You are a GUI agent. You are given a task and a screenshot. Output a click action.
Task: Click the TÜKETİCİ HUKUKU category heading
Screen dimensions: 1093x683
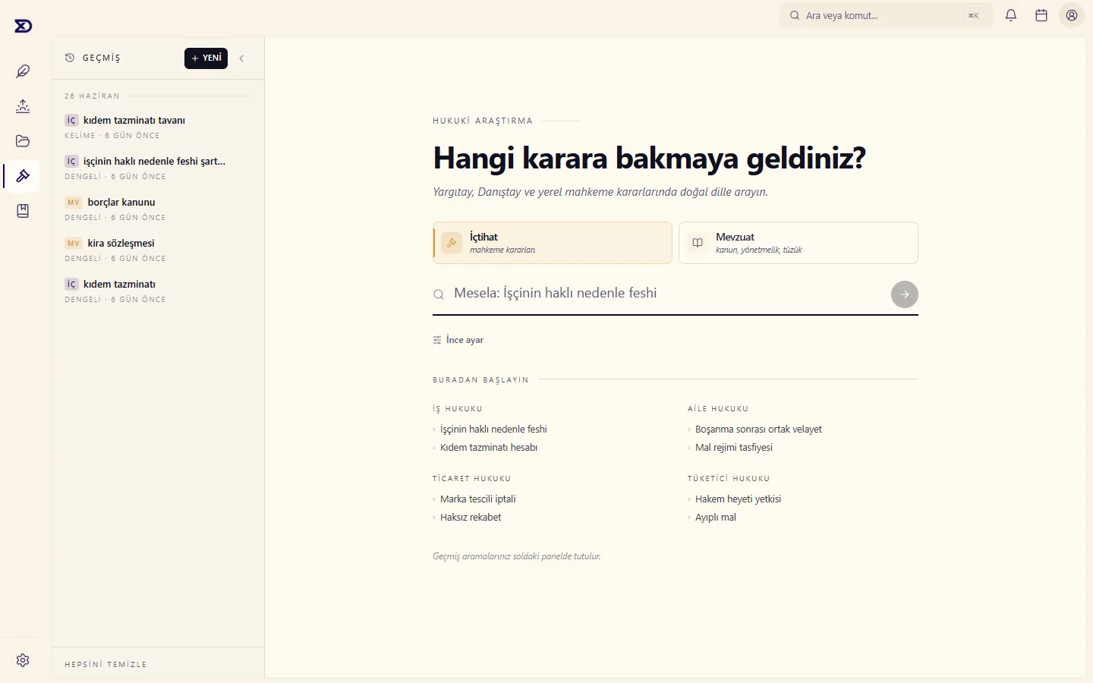click(729, 479)
